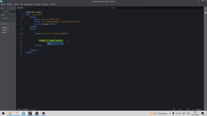Click the index.html pane header tab
This screenshot has width=207, height=116.
pos(20,8)
